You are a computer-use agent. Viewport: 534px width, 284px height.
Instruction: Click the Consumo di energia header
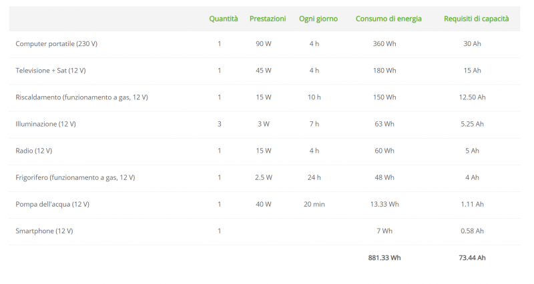pyautogui.click(x=388, y=19)
